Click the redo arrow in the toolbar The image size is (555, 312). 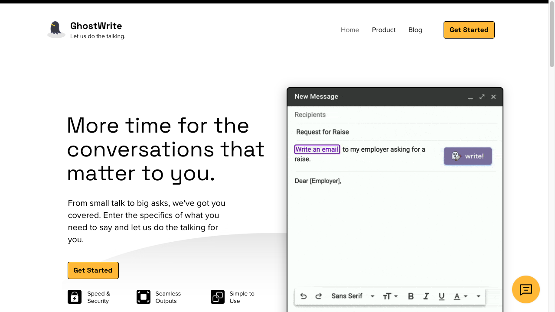319,296
